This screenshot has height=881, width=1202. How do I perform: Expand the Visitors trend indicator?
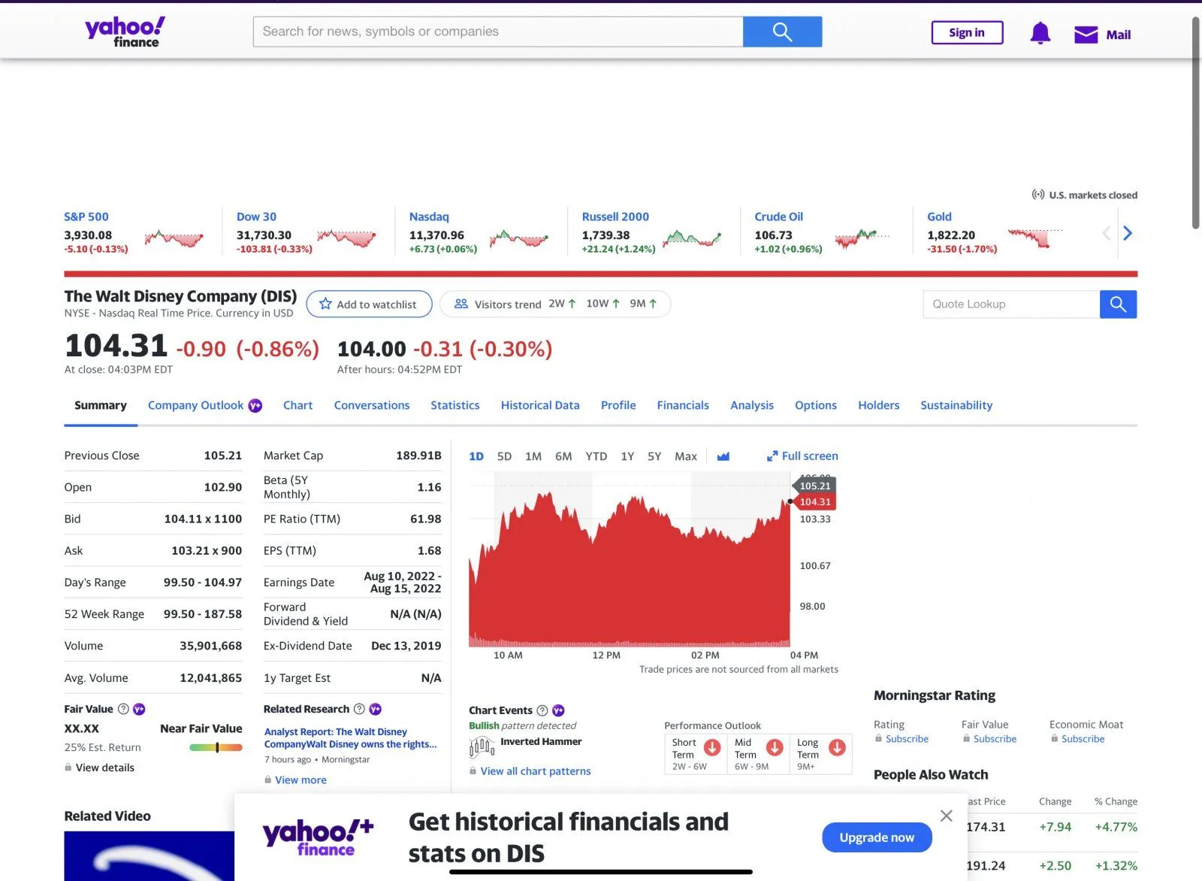pyautogui.click(x=555, y=304)
